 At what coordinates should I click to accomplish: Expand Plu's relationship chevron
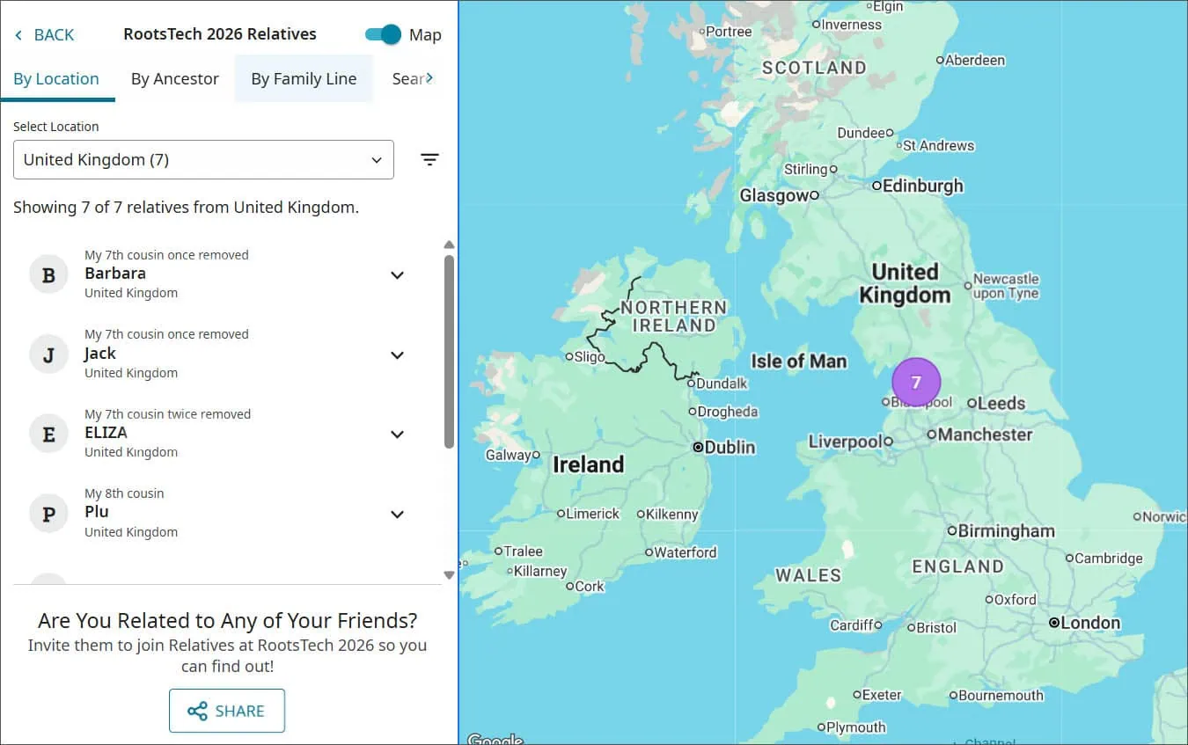tap(397, 515)
